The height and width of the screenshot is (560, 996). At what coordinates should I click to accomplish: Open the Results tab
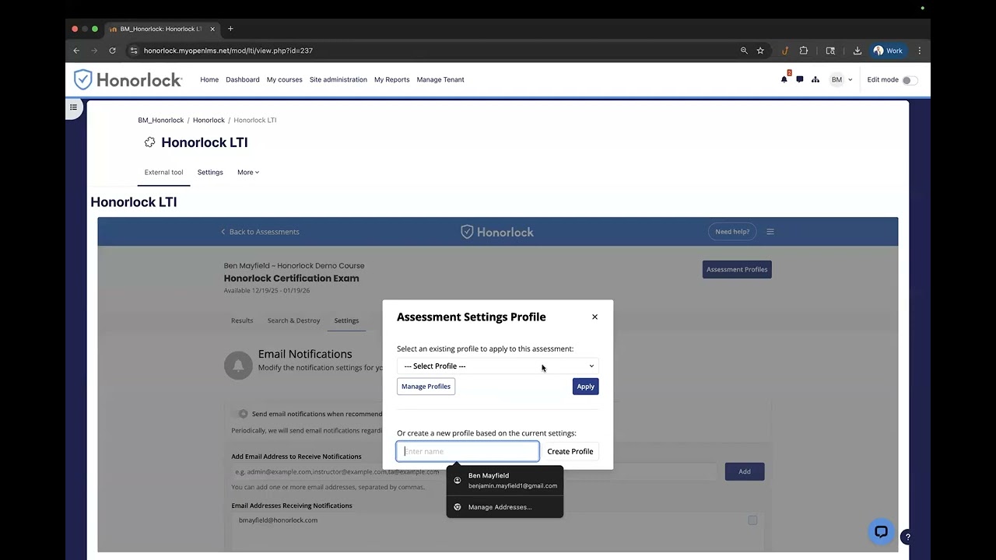pos(242,320)
